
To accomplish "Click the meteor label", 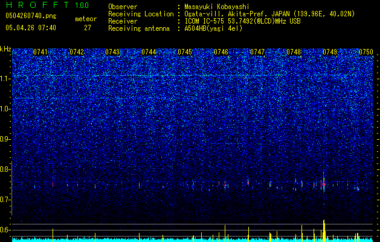I will click(x=86, y=19).
